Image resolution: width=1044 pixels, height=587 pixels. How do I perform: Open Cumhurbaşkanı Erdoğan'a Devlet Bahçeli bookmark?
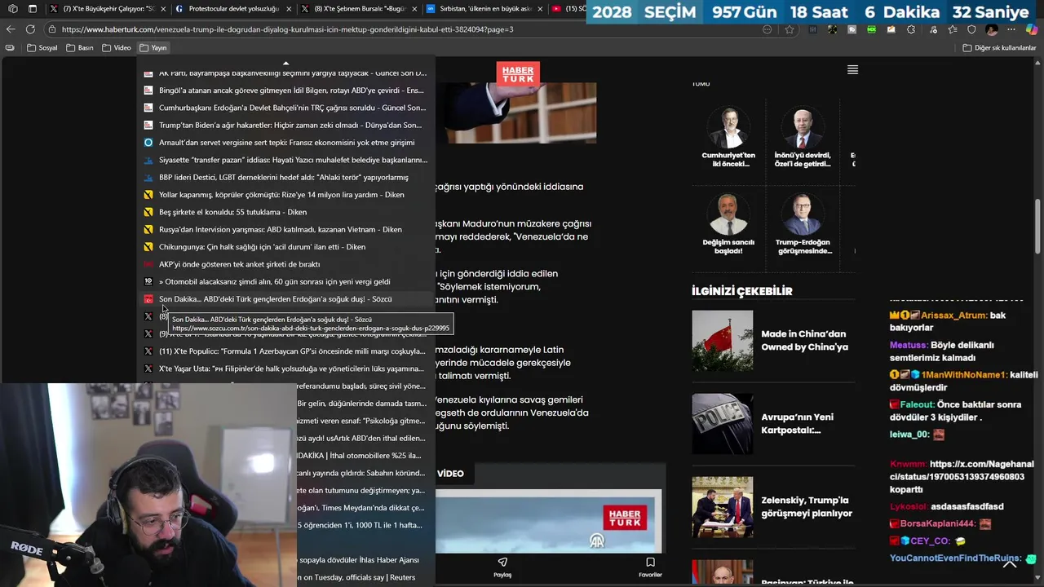tap(285, 108)
